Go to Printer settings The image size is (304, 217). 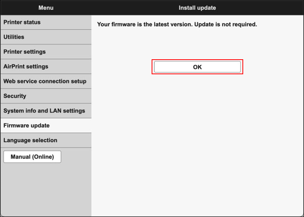[25, 52]
